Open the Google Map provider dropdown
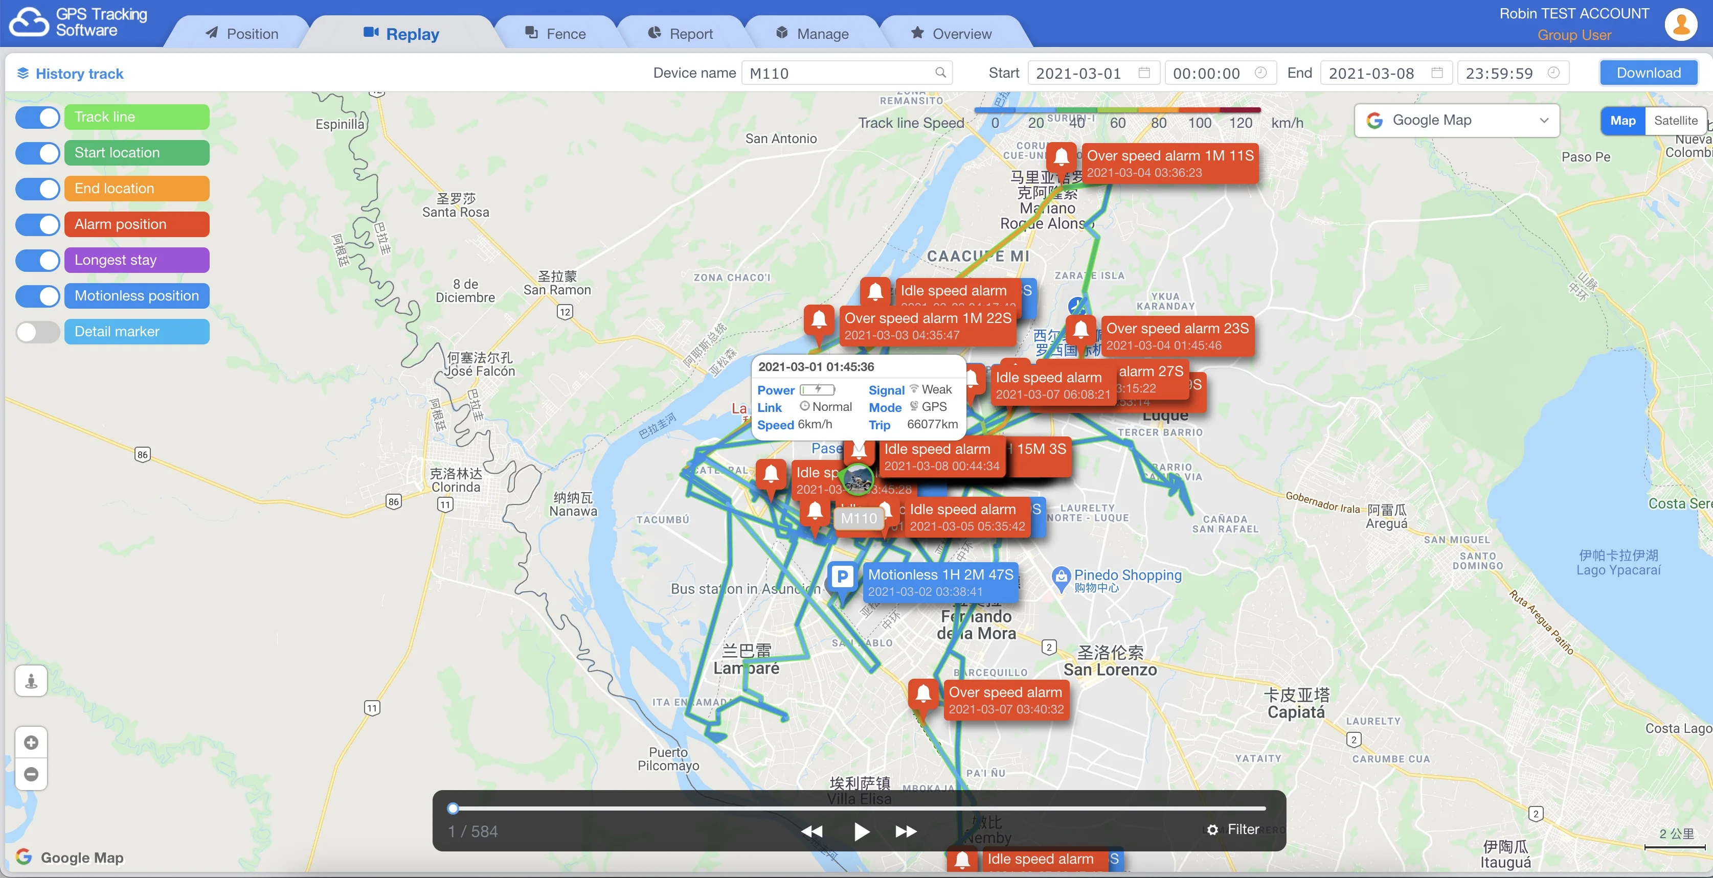The width and height of the screenshot is (1713, 878). 1456,120
